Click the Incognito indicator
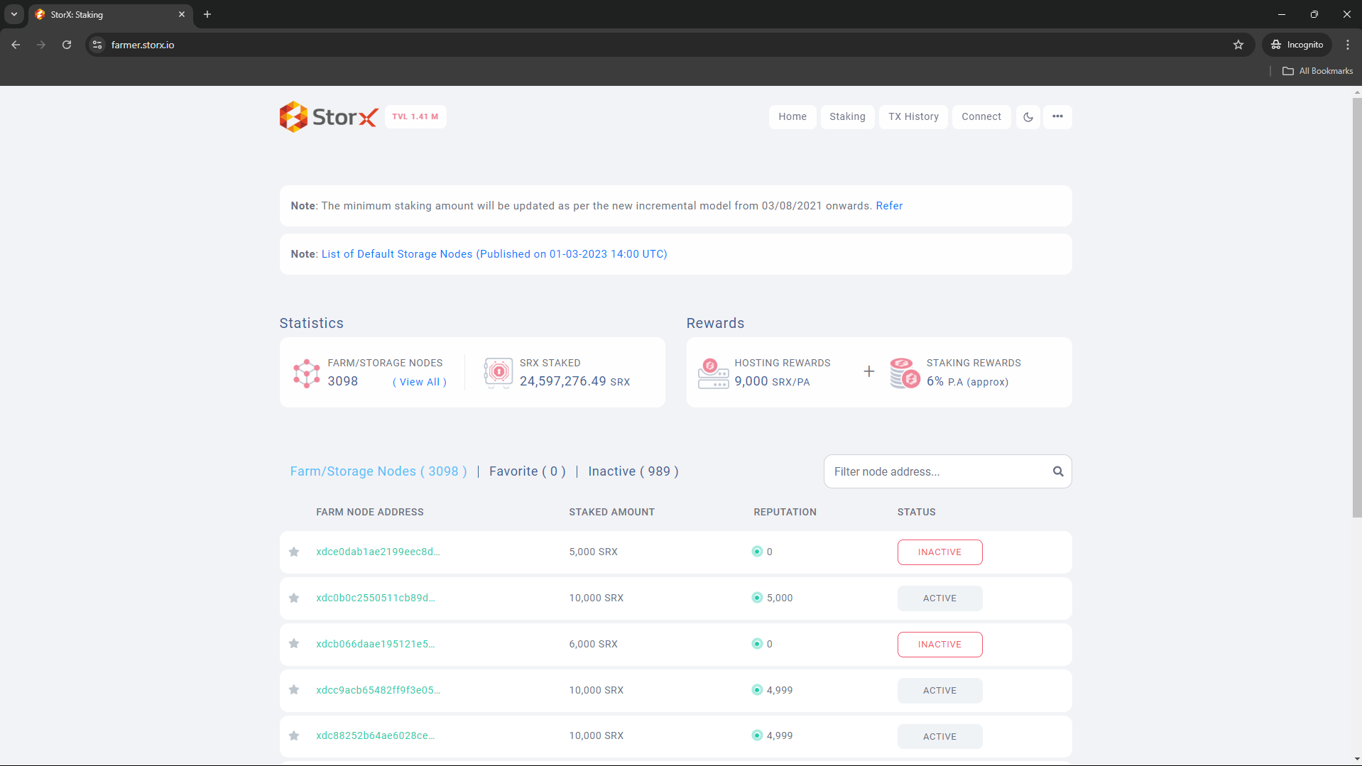The height and width of the screenshot is (766, 1362). click(1297, 45)
